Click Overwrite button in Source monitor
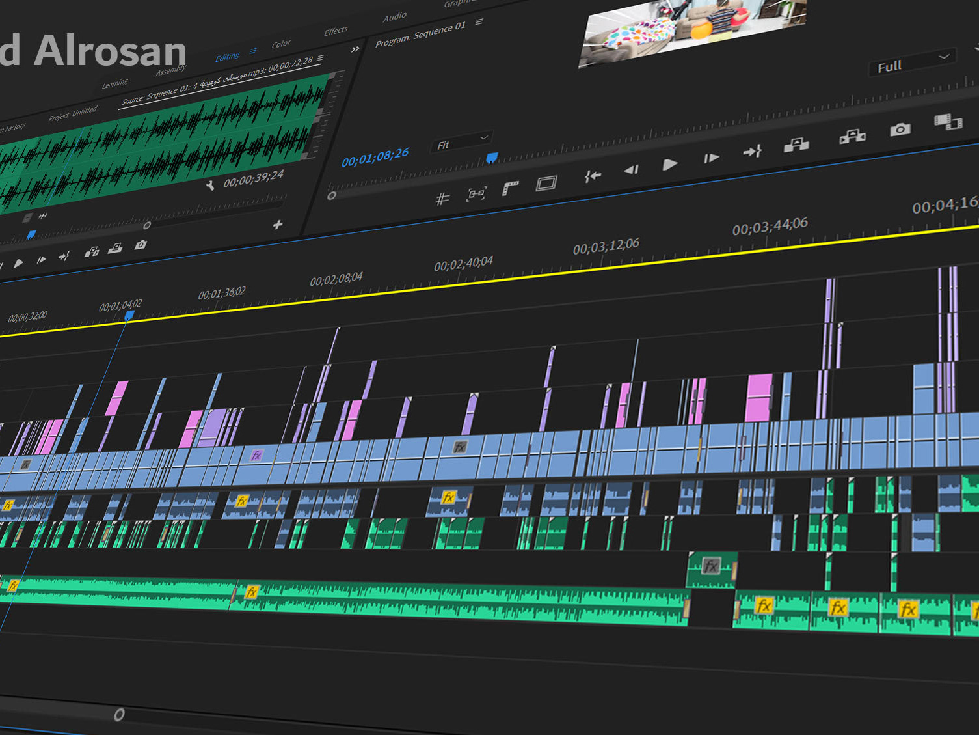 115,248
